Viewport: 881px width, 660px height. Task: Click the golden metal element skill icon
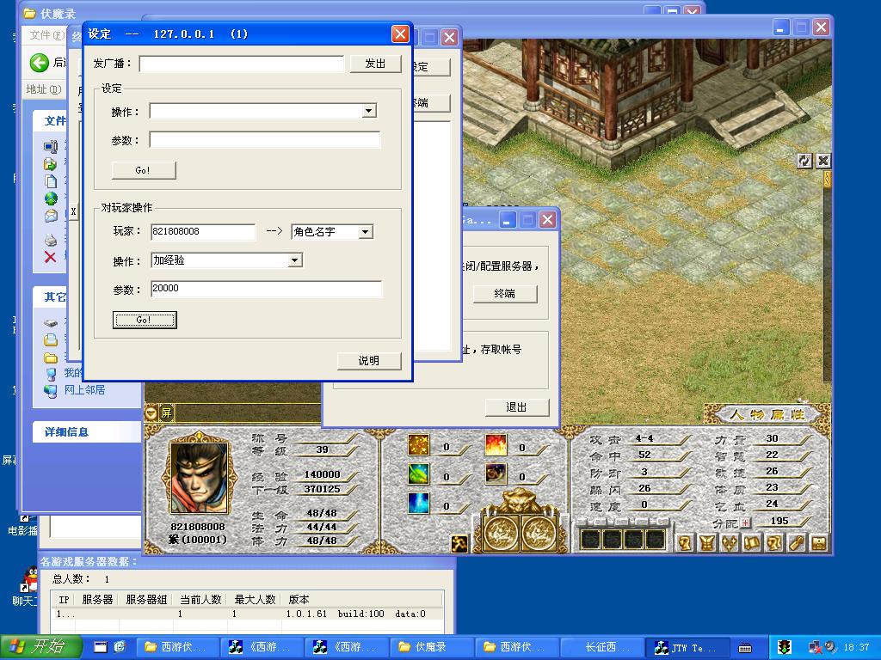click(419, 445)
